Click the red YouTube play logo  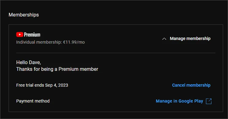pyautogui.click(x=20, y=34)
